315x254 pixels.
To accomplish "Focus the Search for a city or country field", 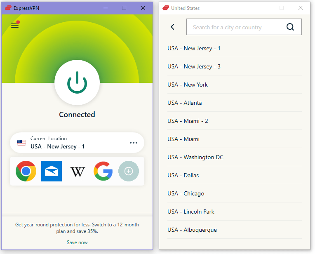I will pos(244,27).
